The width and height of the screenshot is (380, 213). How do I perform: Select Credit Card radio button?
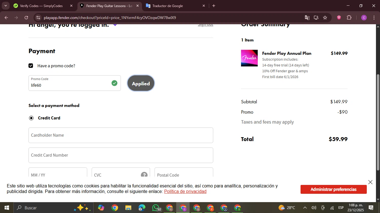click(31, 118)
